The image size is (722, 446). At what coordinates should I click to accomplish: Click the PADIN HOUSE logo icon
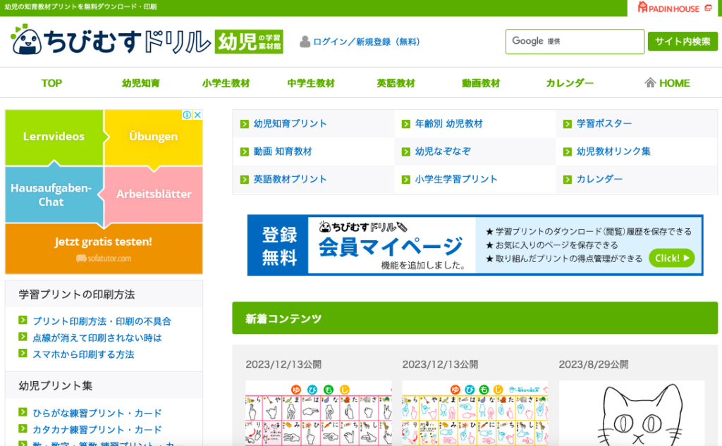coord(642,7)
